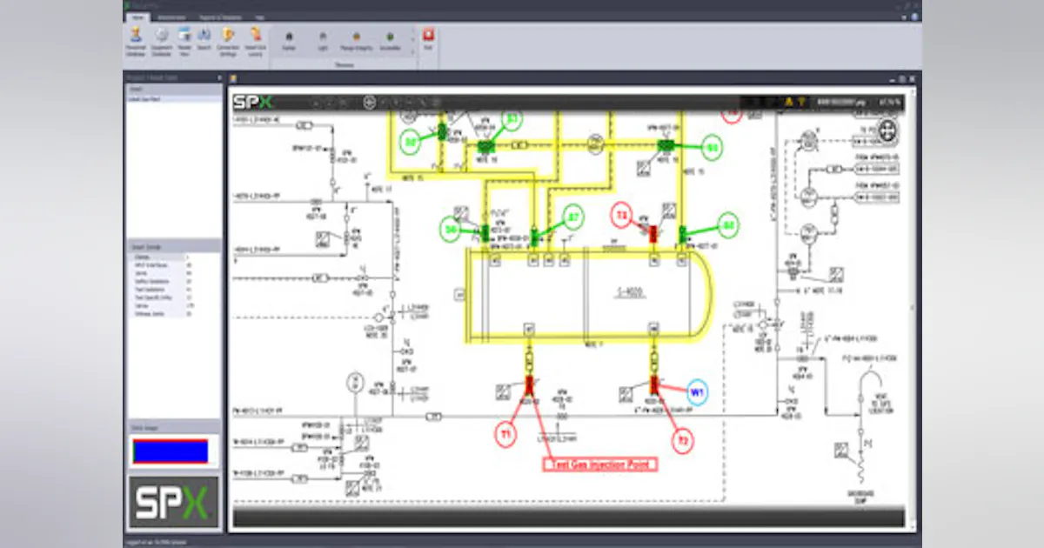Select green marker S6 on the drawing
1044x548 pixels.
(x=452, y=229)
